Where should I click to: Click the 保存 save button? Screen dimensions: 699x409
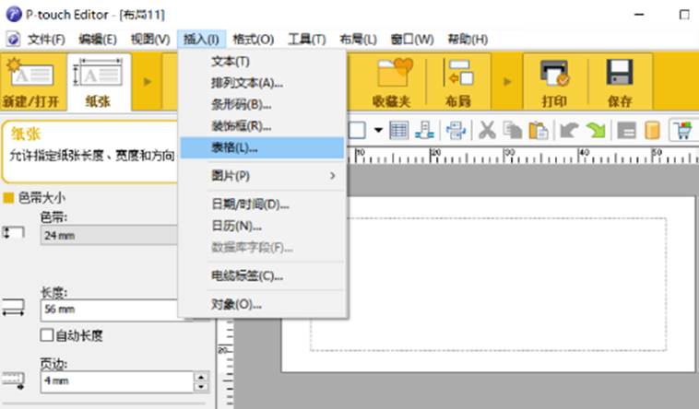[x=620, y=82]
